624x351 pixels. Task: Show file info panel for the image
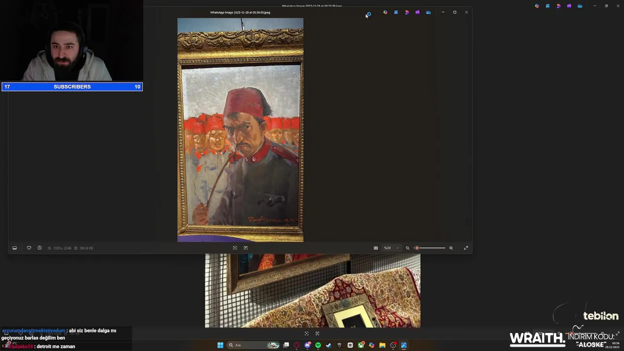pyautogui.click(x=39, y=248)
